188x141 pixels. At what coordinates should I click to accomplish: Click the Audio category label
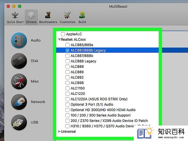(x=36, y=40)
